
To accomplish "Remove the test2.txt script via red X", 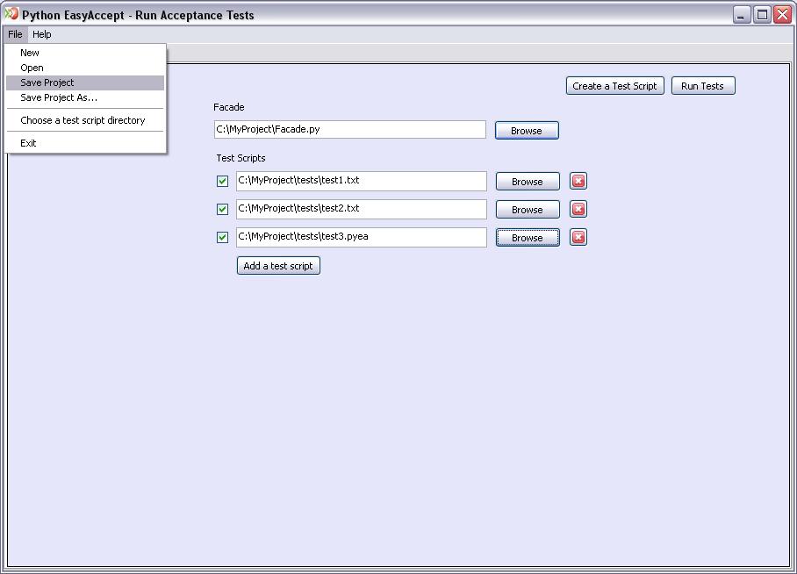I will click(578, 209).
